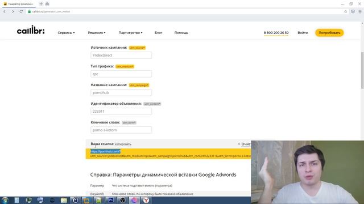
Task: Click the {keyword} table cell
Action: point(97,194)
